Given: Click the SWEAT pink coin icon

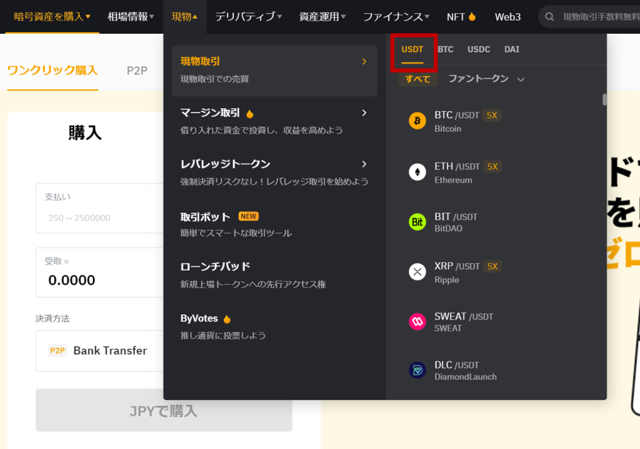Looking at the screenshot, I should click(x=417, y=322).
